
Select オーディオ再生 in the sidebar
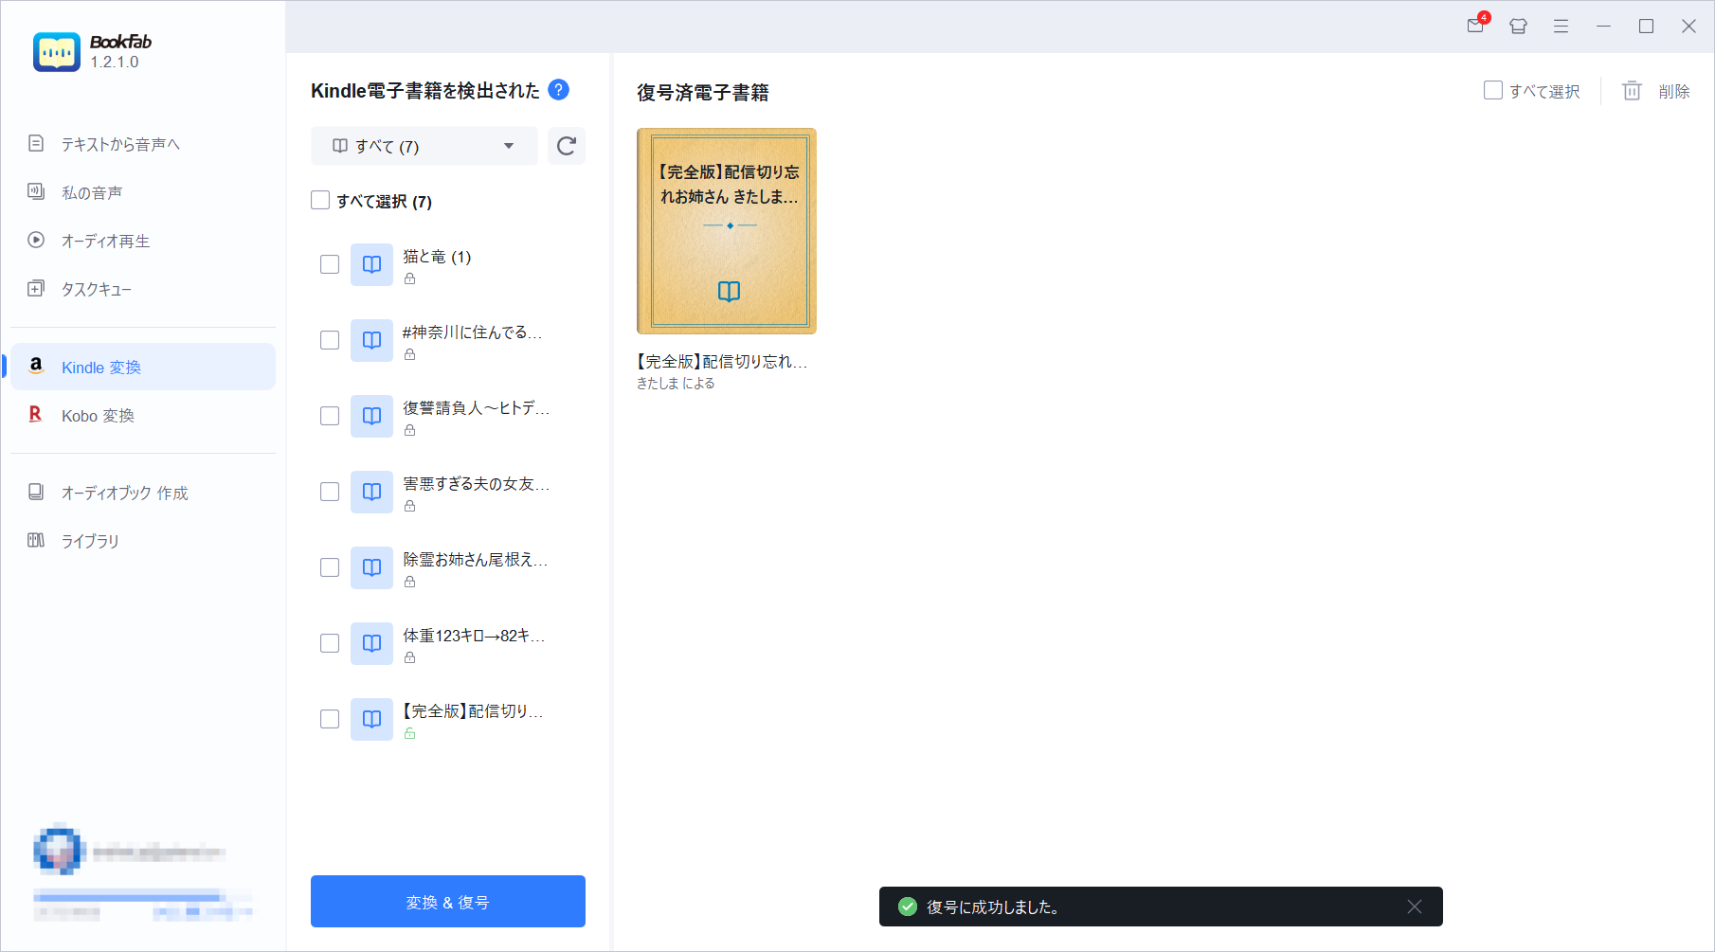coord(103,241)
